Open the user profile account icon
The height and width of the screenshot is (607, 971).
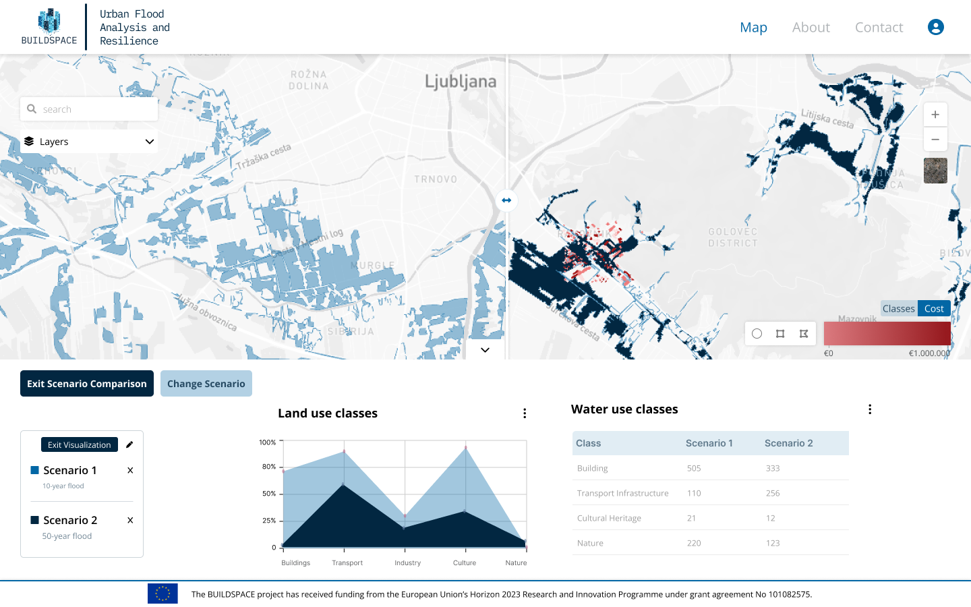point(935,27)
